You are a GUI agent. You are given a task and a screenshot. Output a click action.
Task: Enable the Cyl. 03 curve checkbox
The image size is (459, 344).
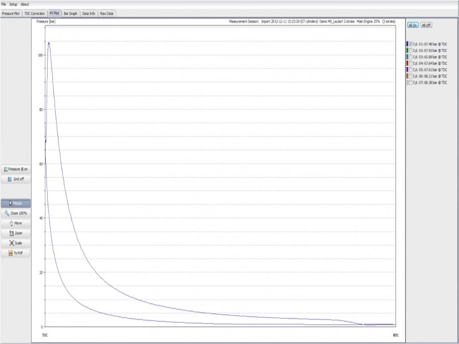click(411, 57)
